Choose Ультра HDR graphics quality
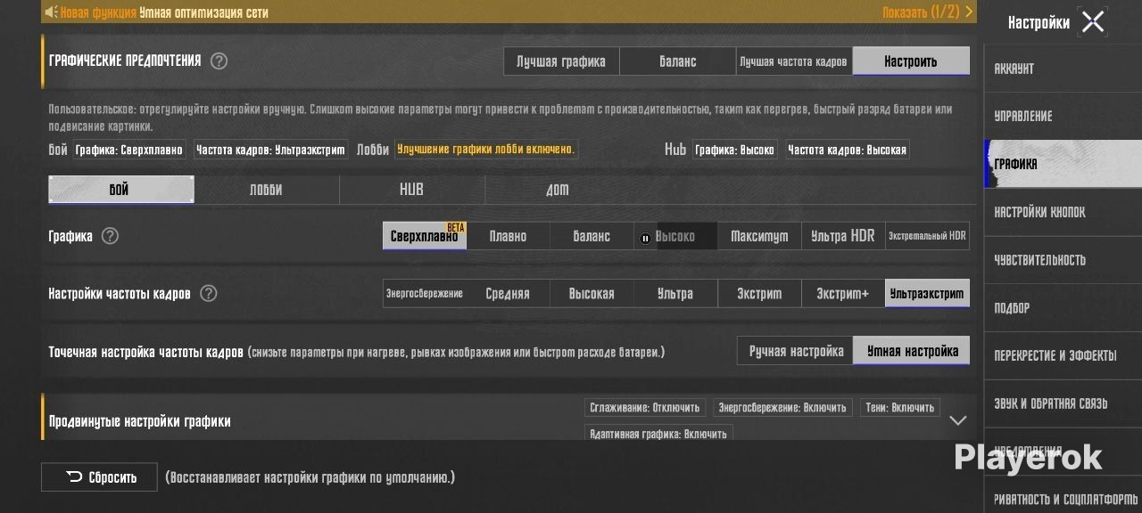Viewport: 1142px width, 513px height. coord(843,236)
